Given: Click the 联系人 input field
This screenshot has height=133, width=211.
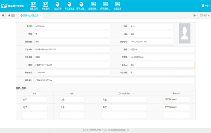Looking at the screenshot, I should point(162,65).
